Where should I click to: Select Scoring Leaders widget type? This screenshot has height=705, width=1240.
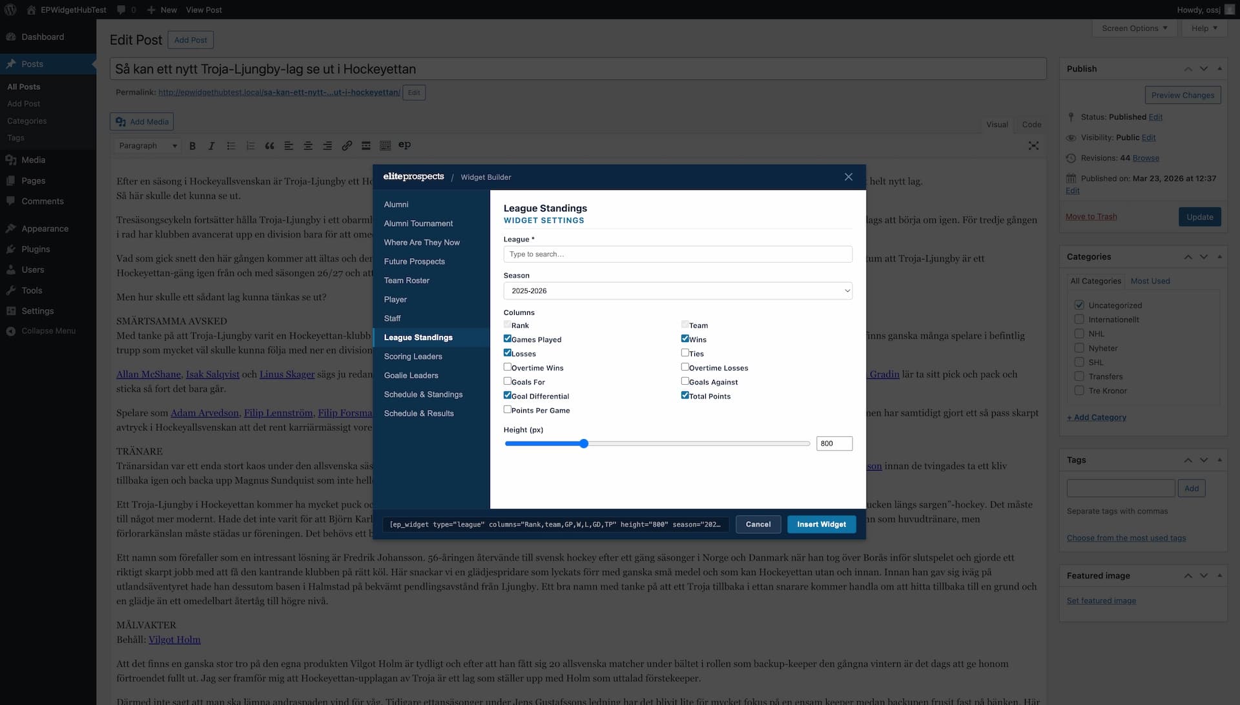pos(431,356)
